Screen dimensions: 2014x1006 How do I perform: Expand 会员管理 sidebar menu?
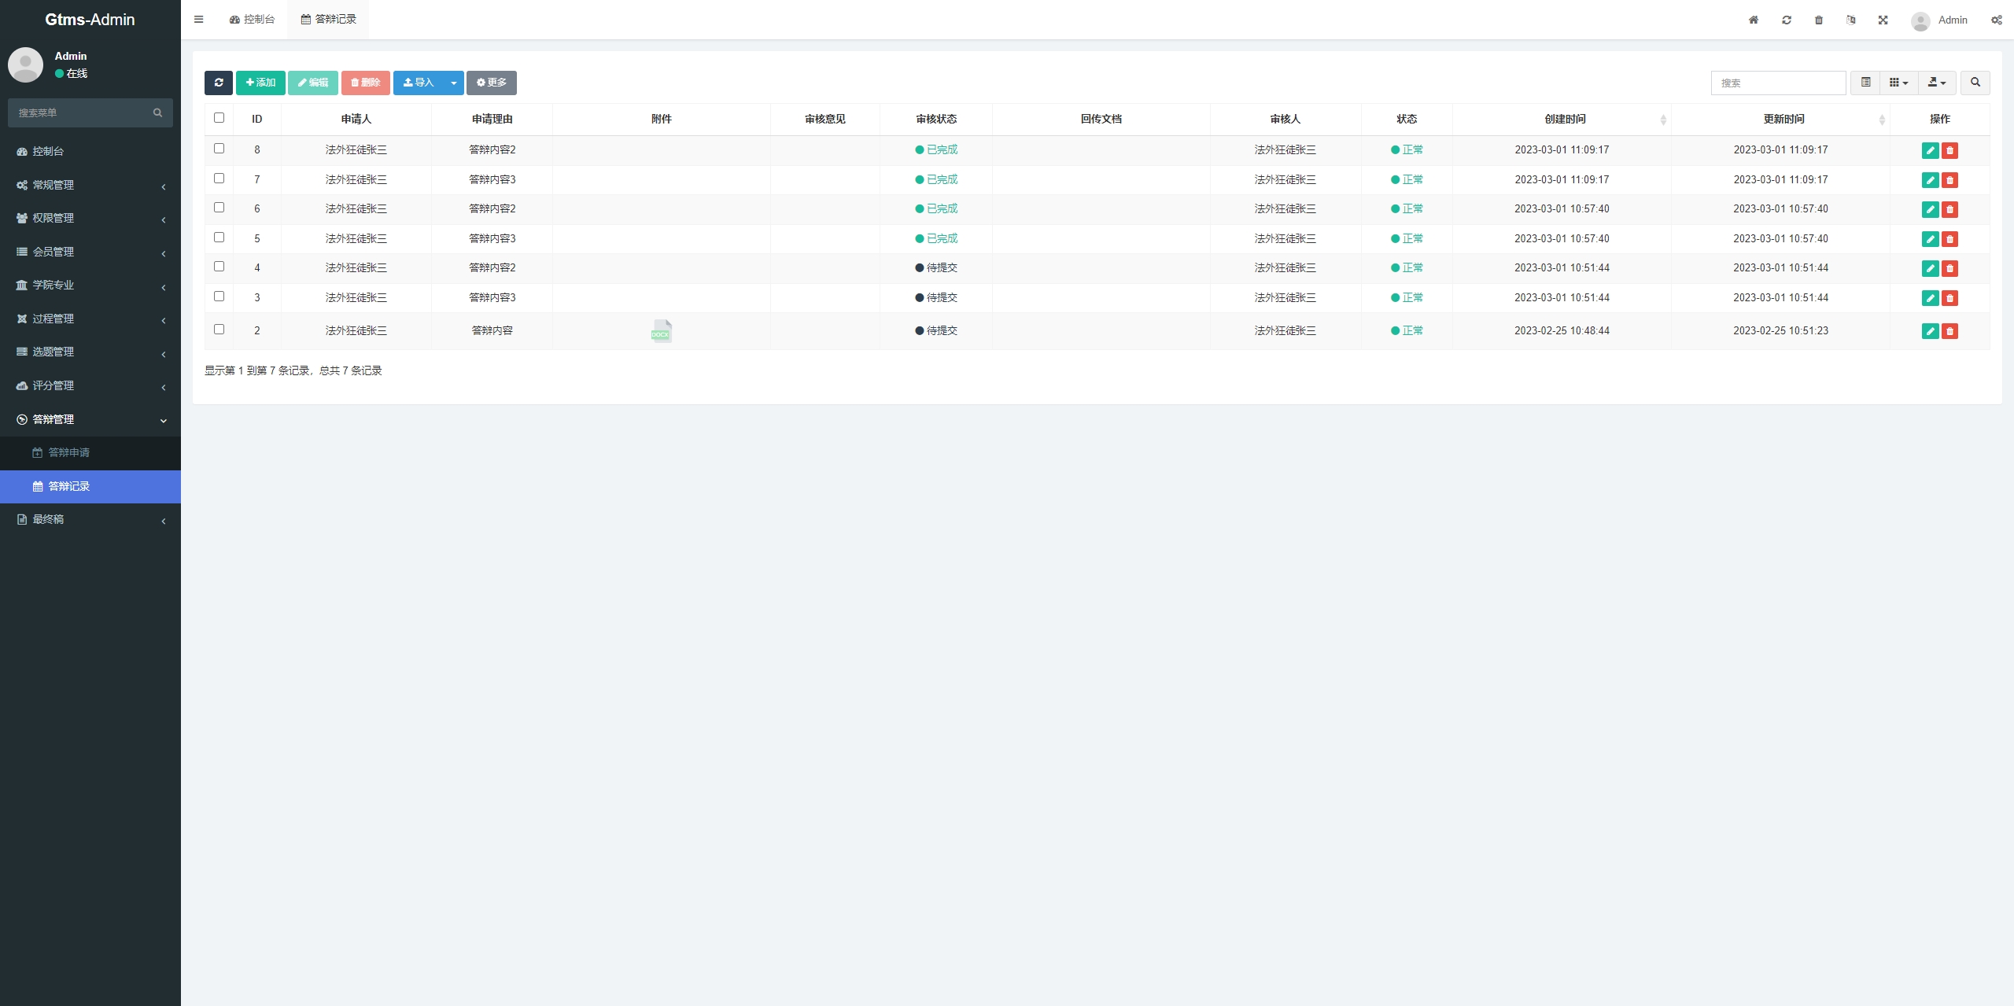90,252
